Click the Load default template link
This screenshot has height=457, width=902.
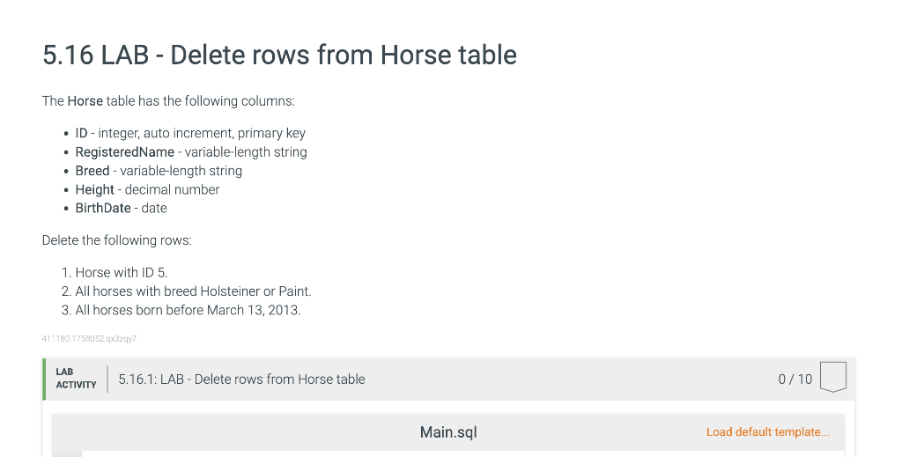767,432
